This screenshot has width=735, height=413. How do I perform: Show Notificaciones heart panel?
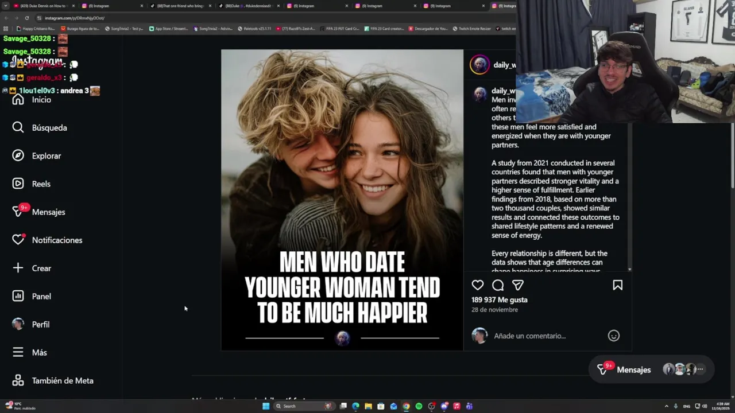click(x=47, y=240)
